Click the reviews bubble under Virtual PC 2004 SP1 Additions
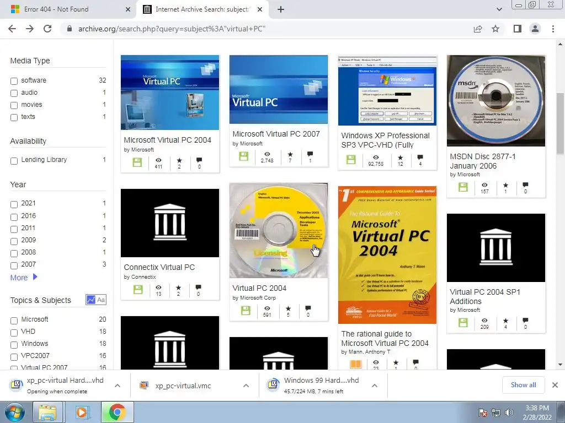The width and height of the screenshot is (565, 423). (x=525, y=320)
